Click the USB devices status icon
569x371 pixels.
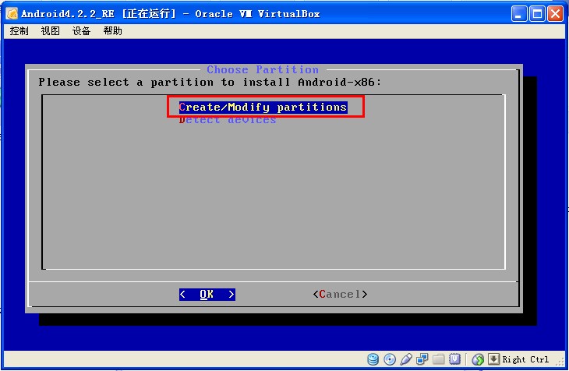406,359
